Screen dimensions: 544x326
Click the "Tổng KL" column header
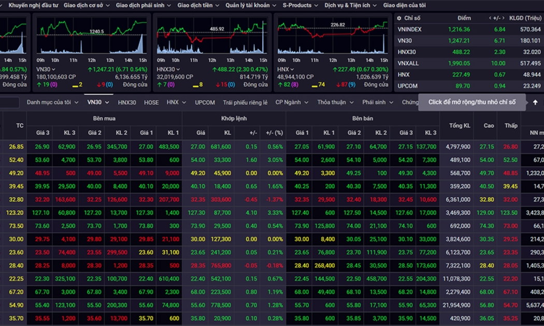(x=460, y=126)
